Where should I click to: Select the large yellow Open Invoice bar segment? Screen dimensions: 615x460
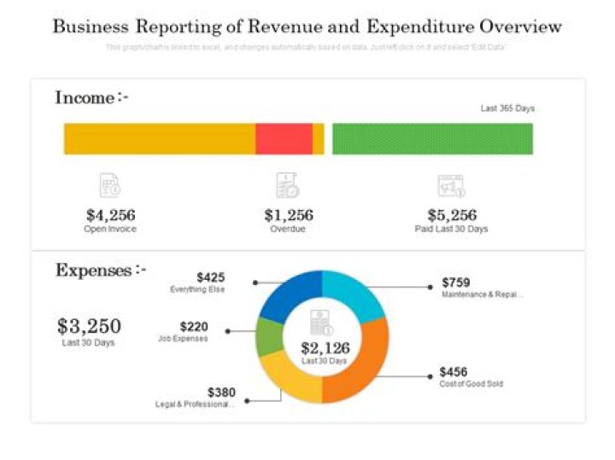click(160, 139)
